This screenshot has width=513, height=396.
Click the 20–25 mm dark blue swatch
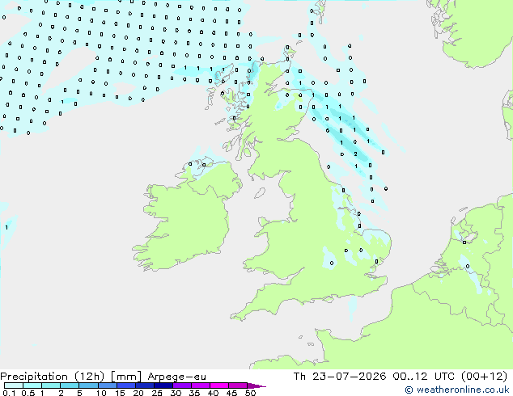click(145, 385)
